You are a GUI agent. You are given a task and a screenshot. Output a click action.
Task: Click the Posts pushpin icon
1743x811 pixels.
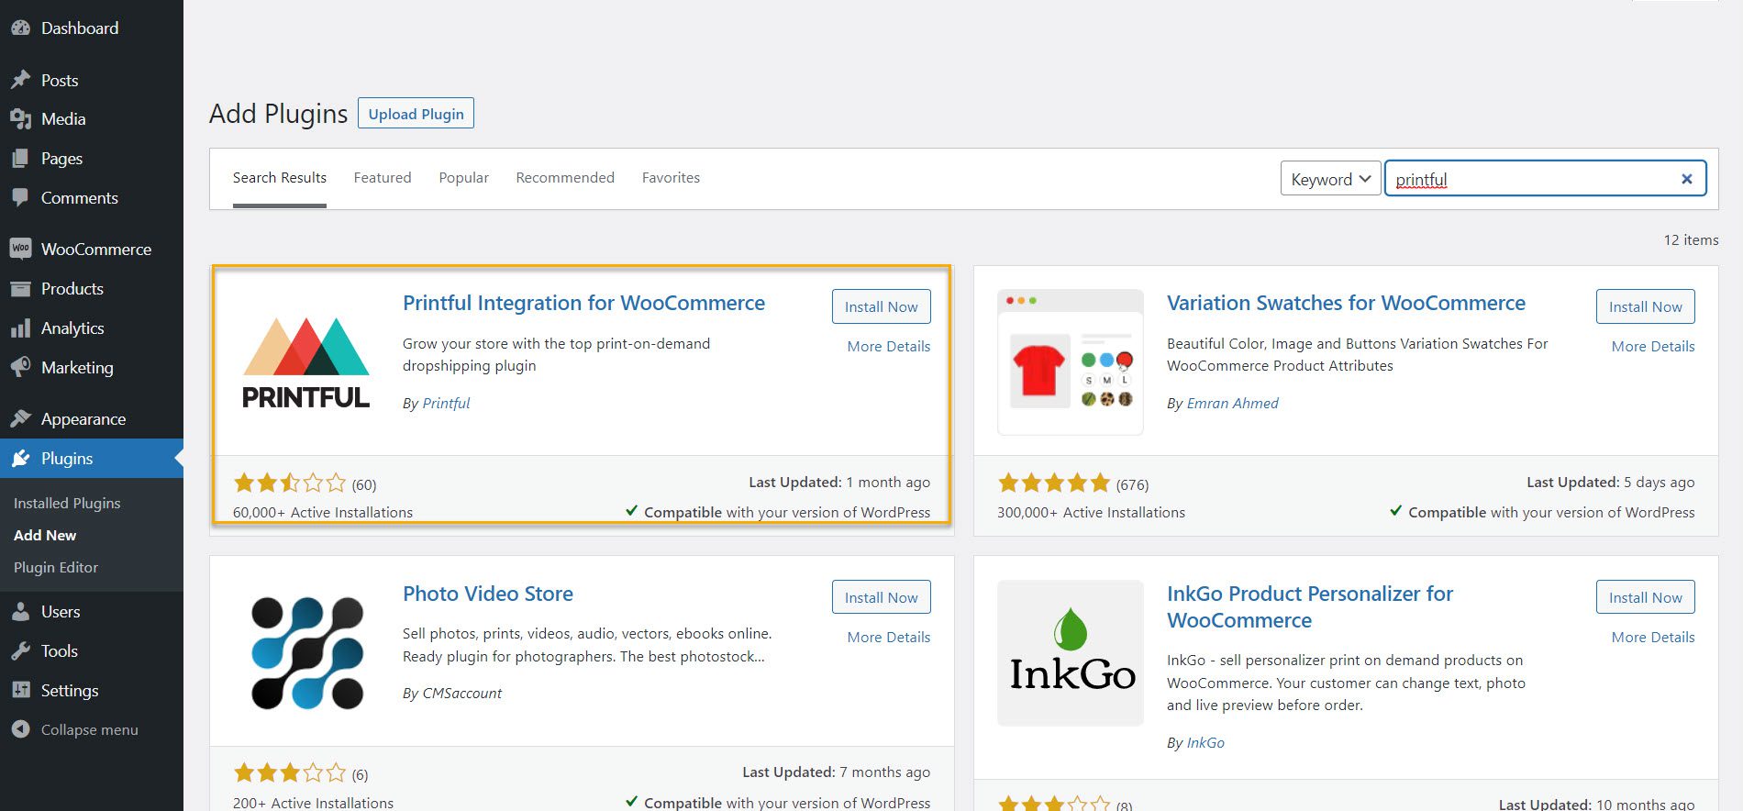click(x=20, y=80)
